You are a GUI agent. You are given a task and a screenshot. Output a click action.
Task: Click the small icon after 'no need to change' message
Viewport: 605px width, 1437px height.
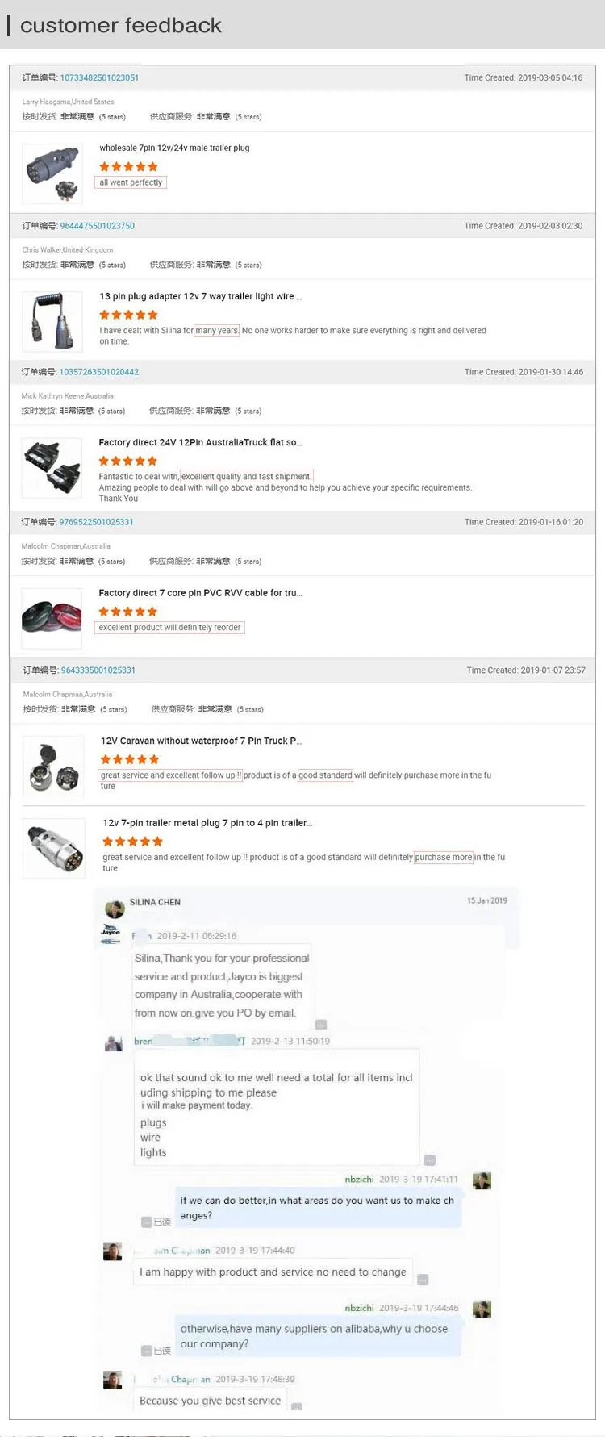pyautogui.click(x=423, y=1279)
